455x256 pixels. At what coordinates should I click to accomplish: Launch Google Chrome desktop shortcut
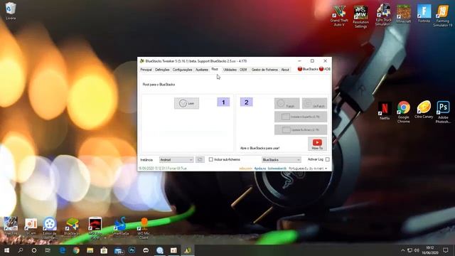tap(403, 112)
